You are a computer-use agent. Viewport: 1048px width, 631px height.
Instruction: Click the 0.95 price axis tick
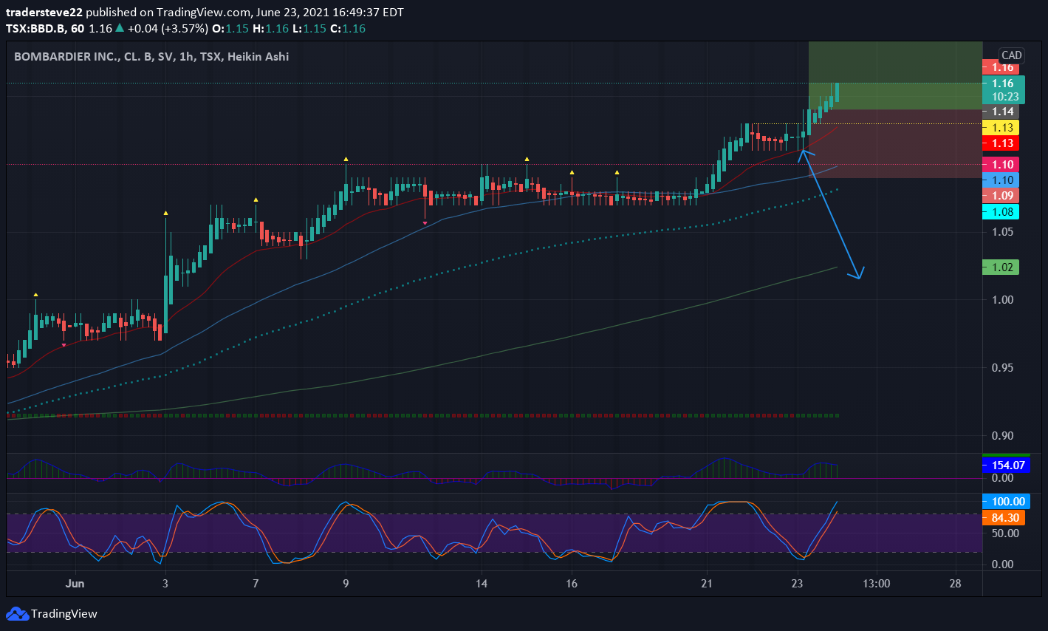coord(1002,368)
